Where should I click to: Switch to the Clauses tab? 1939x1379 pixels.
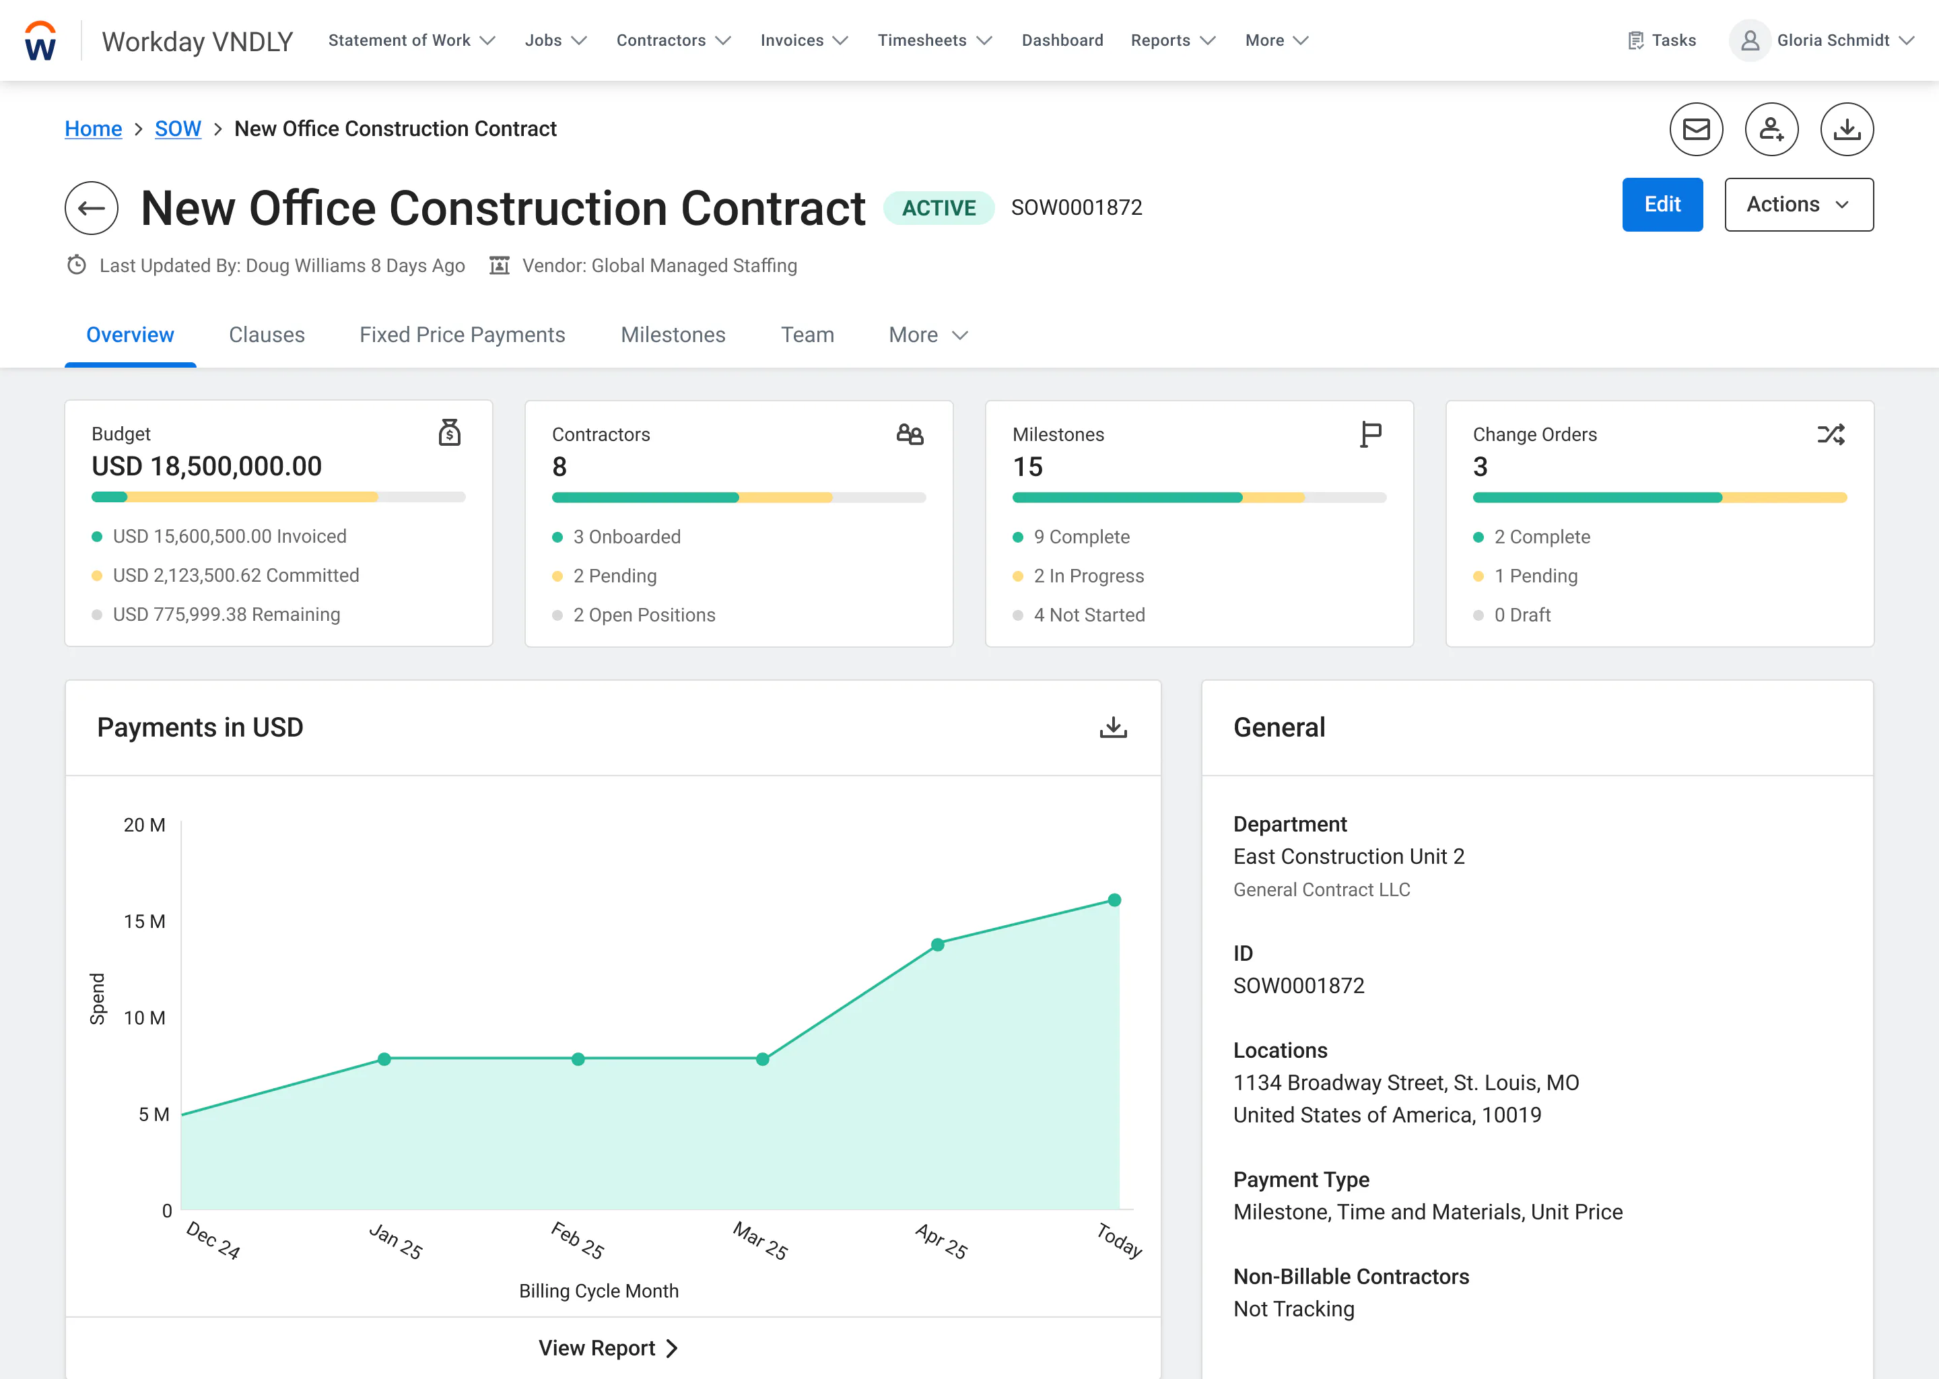coord(267,335)
